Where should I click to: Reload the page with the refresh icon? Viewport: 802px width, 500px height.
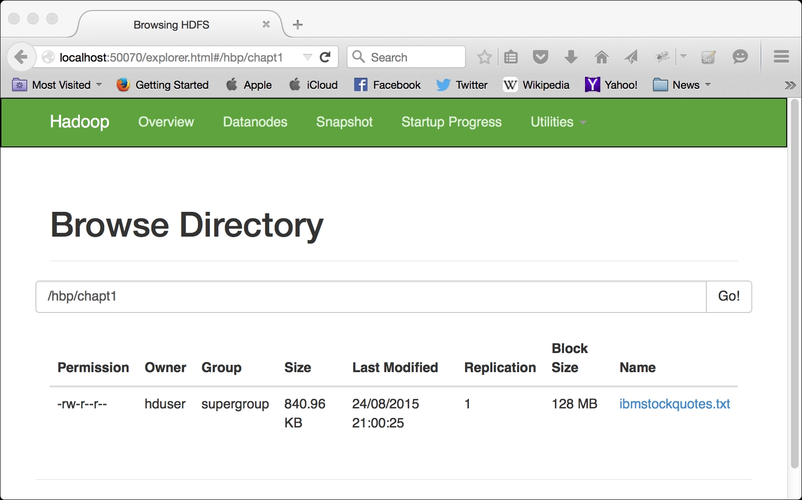point(325,57)
